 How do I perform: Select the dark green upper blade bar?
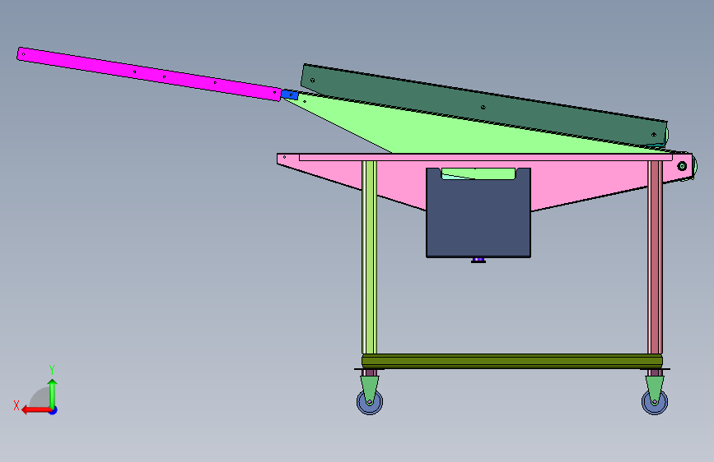point(484,105)
